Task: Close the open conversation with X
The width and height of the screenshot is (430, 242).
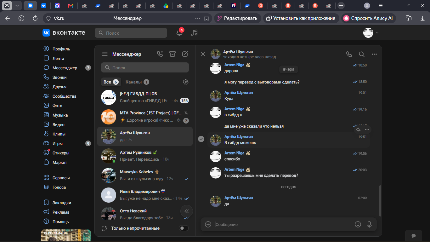Action: [203, 54]
